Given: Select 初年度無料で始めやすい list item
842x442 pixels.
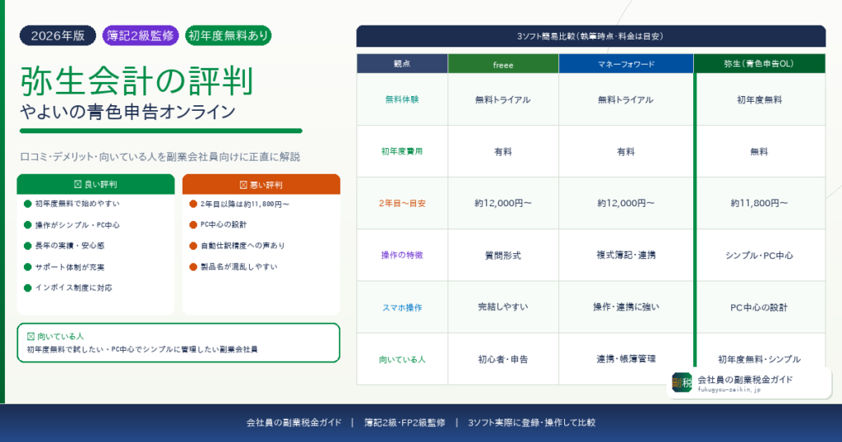Looking at the screenshot, I should click(72, 204).
